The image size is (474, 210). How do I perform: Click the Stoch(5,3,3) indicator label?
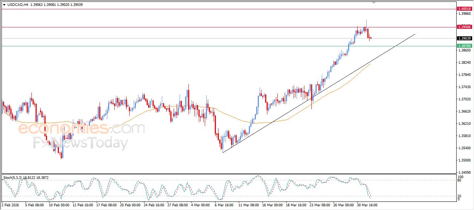click(13, 178)
